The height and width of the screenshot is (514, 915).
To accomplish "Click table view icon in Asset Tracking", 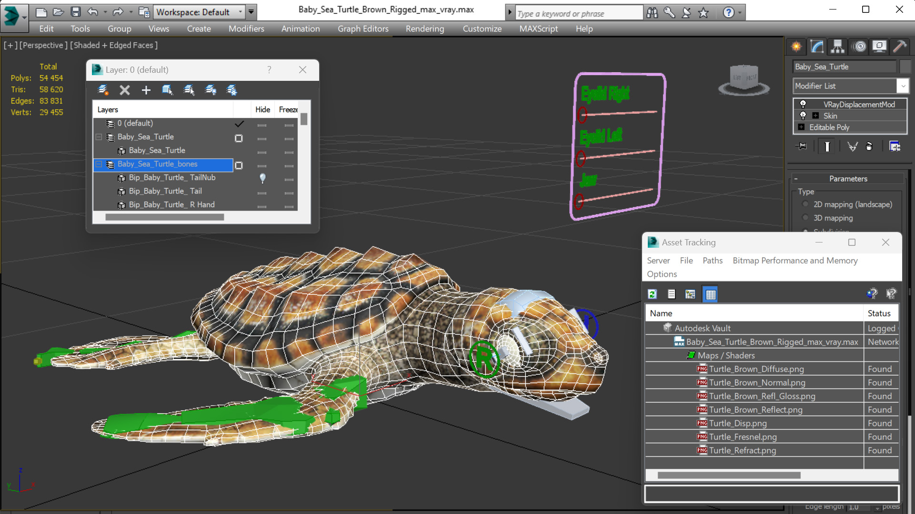I will (710, 294).
